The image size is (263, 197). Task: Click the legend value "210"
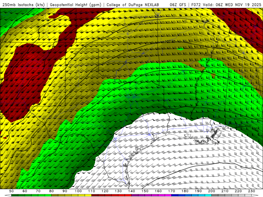[x=225, y=191]
